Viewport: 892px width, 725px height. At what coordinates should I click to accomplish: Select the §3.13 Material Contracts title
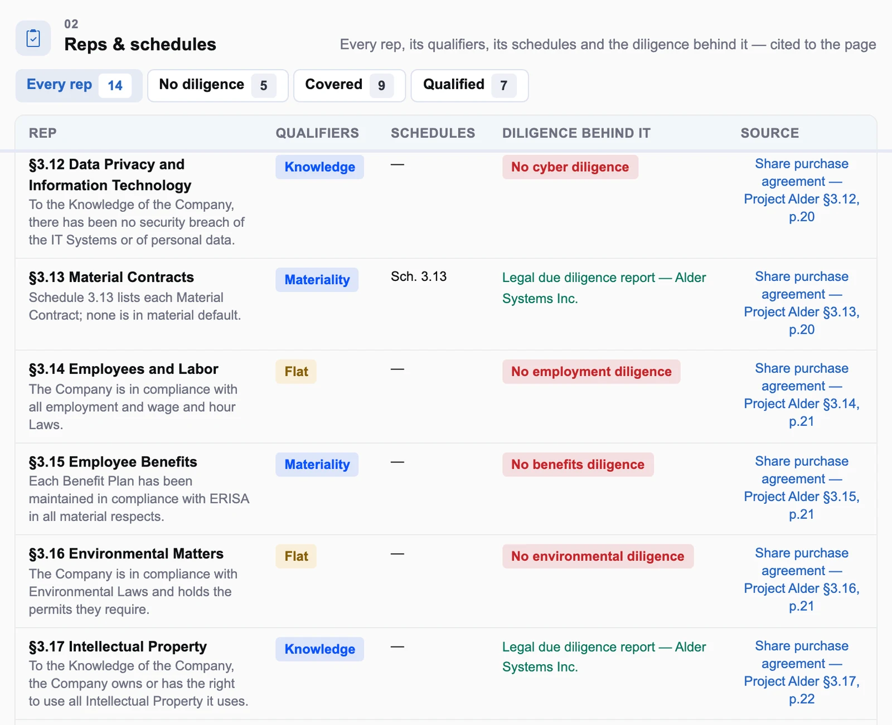[111, 277]
